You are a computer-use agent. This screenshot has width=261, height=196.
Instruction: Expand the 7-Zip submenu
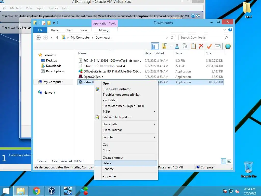point(126,112)
